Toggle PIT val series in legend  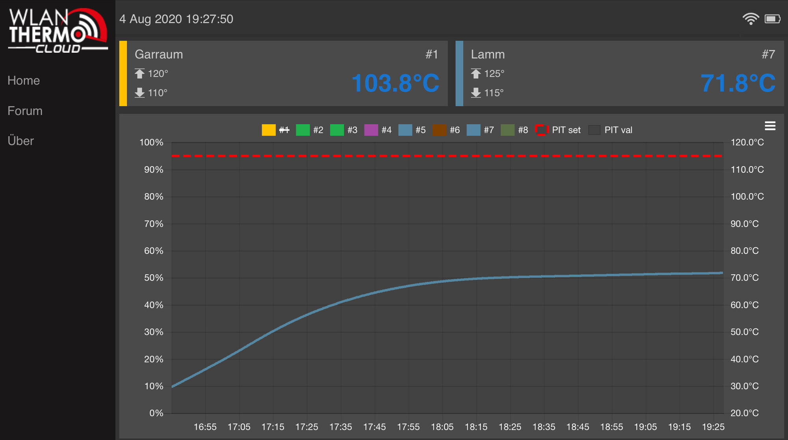[610, 130]
